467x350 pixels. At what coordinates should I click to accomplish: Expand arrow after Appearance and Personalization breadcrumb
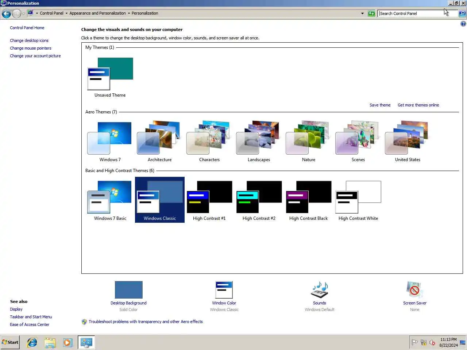point(129,13)
